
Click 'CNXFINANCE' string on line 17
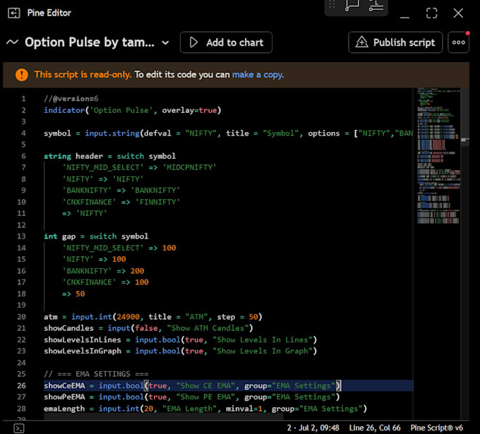pyautogui.click(x=89, y=282)
